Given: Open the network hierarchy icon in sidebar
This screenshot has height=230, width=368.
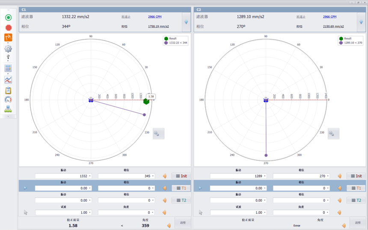Looking at the screenshot, I should pos(8,109).
